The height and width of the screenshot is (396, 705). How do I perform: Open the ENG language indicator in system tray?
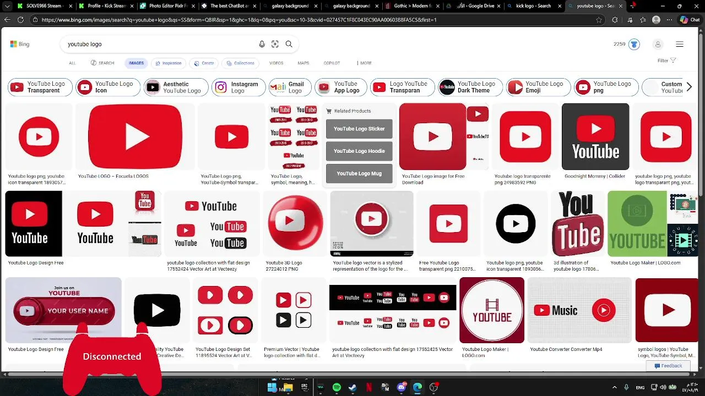640,387
